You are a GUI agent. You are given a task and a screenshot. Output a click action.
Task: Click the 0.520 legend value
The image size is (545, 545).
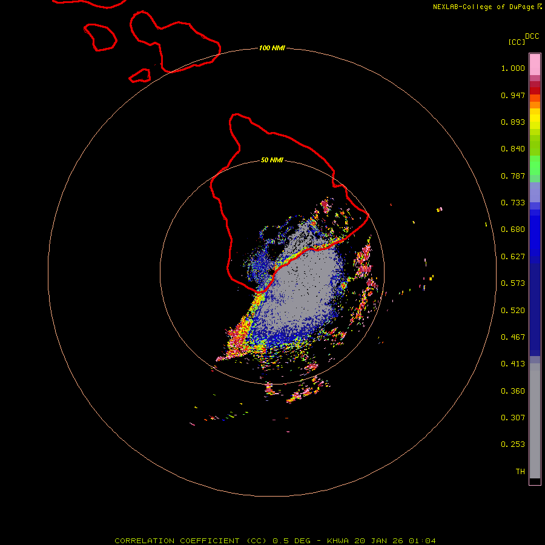point(513,311)
